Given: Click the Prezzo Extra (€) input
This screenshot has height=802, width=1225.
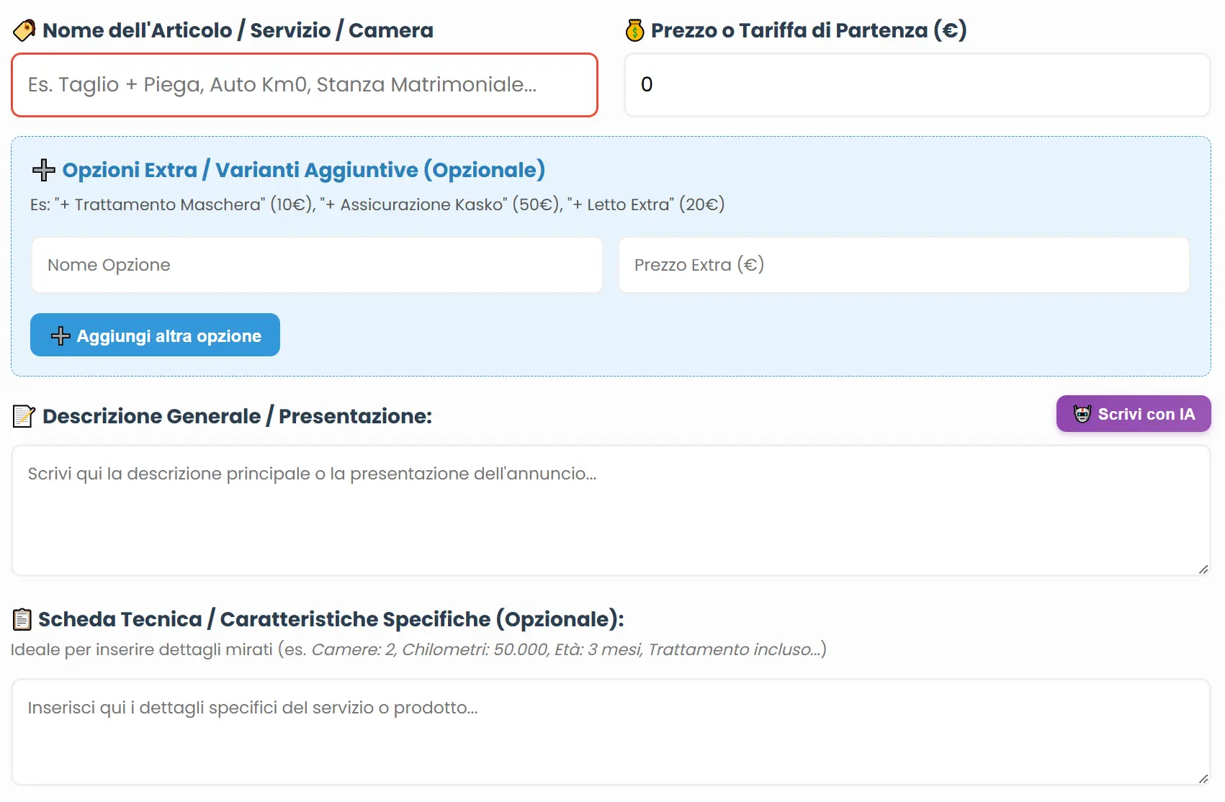Looking at the screenshot, I should tap(904, 265).
